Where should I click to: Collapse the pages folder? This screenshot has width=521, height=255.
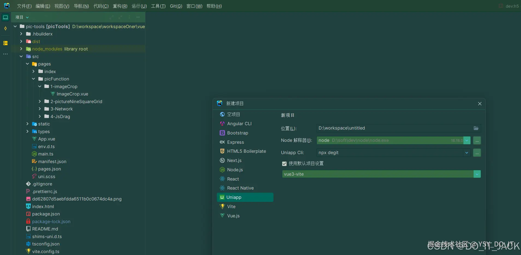[27, 64]
